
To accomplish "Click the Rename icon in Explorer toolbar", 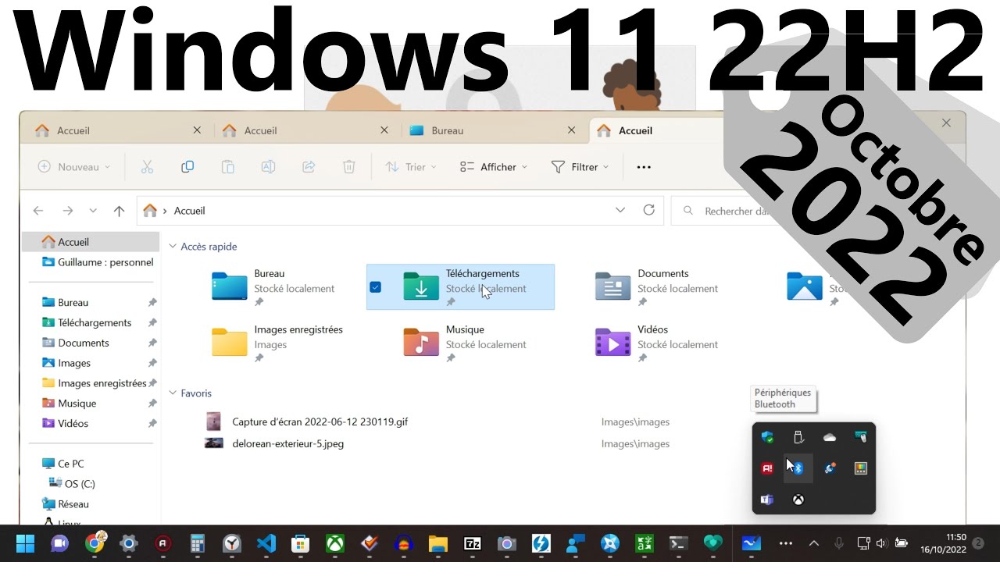I will tap(268, 167).
